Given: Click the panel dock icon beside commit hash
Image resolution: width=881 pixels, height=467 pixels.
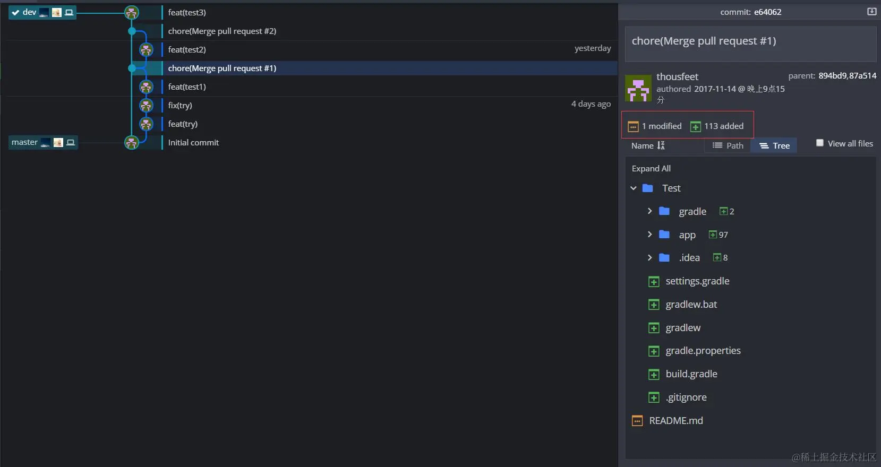Looking at the screenshot, I should coord(871,12).
